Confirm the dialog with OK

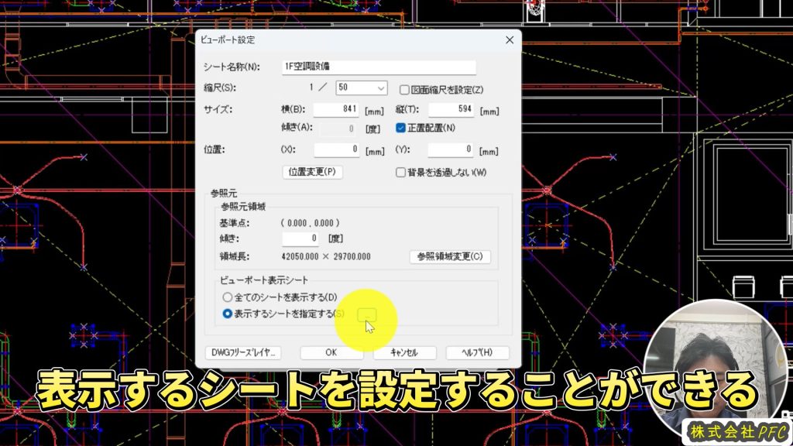pos(331,353)
